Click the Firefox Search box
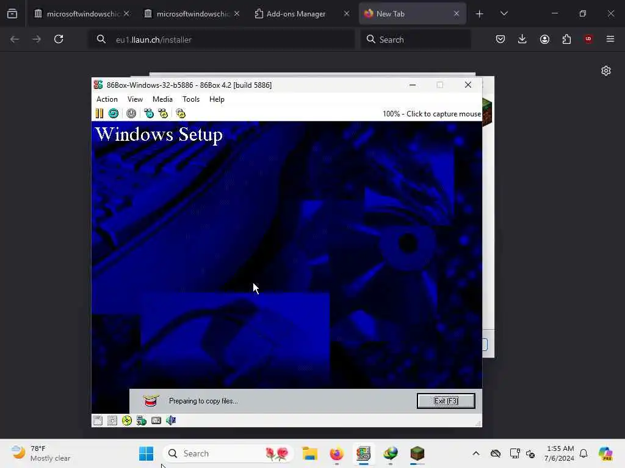This screenshot has width=625, height=468. pyautogui.click(x=416, y=40)
